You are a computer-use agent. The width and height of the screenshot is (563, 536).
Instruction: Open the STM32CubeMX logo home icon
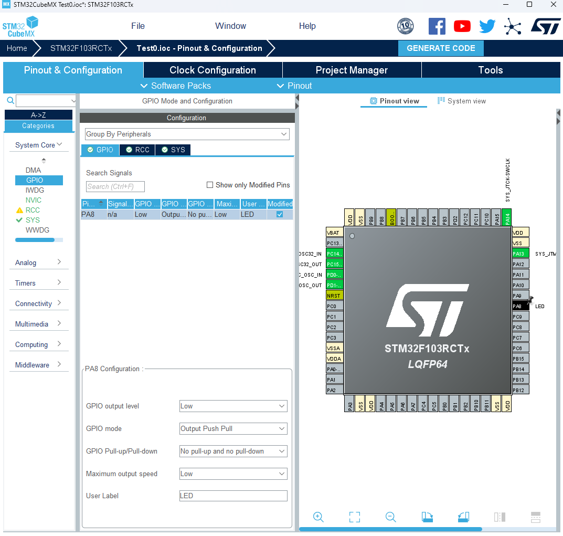tap(20, 27)
